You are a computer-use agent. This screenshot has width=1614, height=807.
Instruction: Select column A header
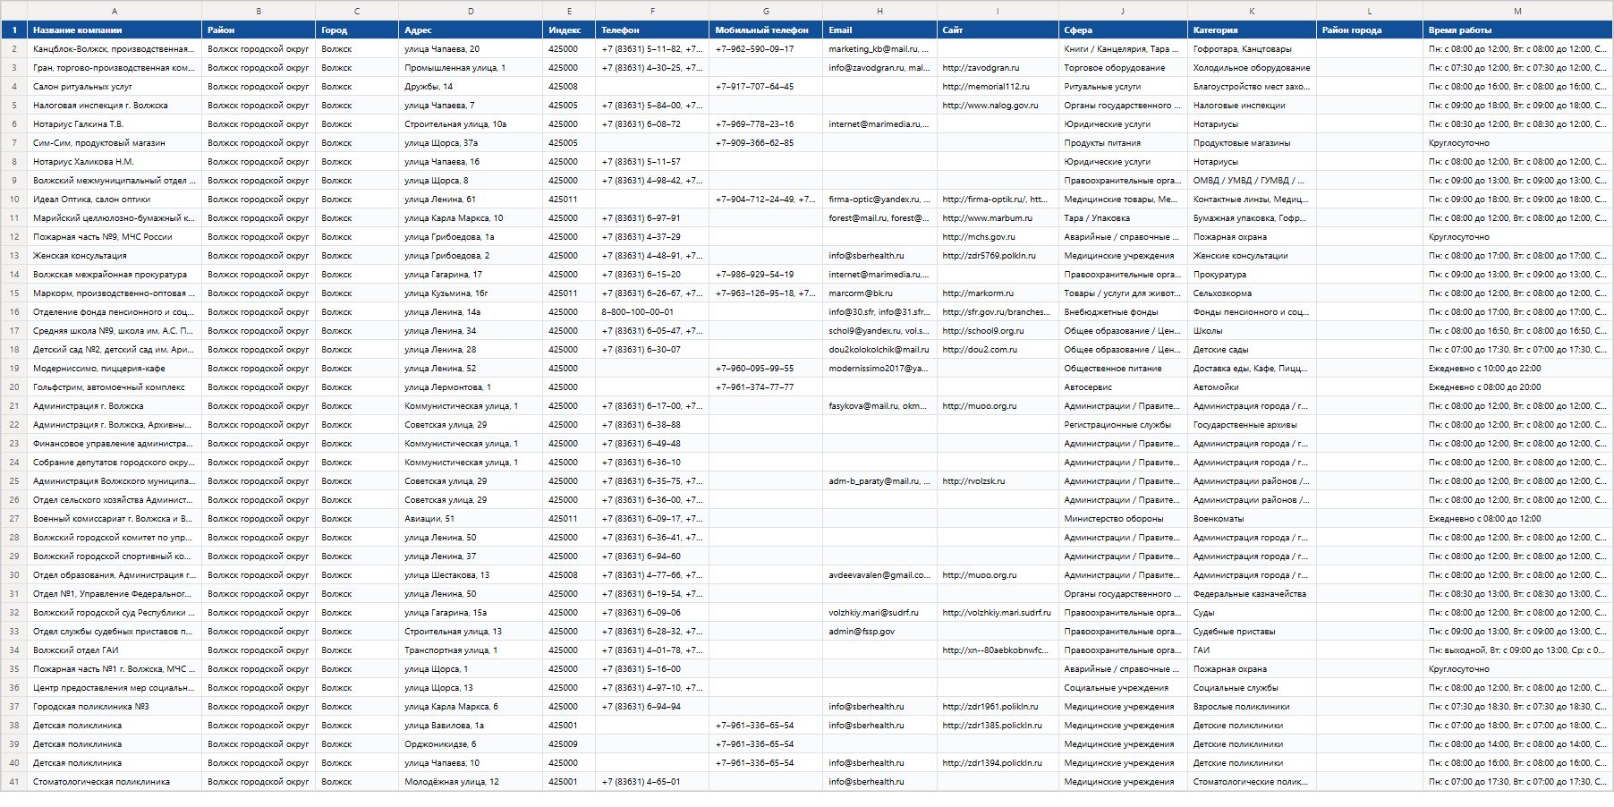(x=115, y=11)
